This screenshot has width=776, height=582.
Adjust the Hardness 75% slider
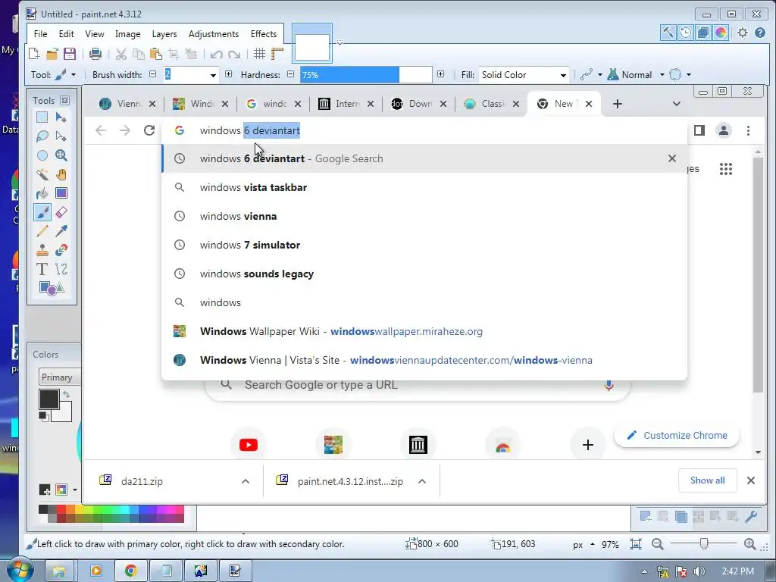(366, 75)
